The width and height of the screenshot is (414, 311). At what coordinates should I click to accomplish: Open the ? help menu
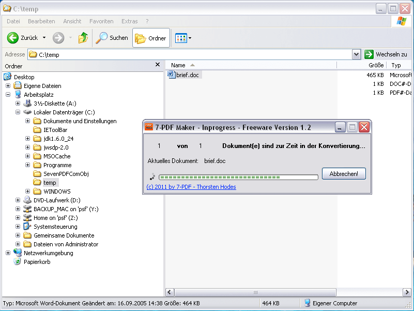(147, 21)
